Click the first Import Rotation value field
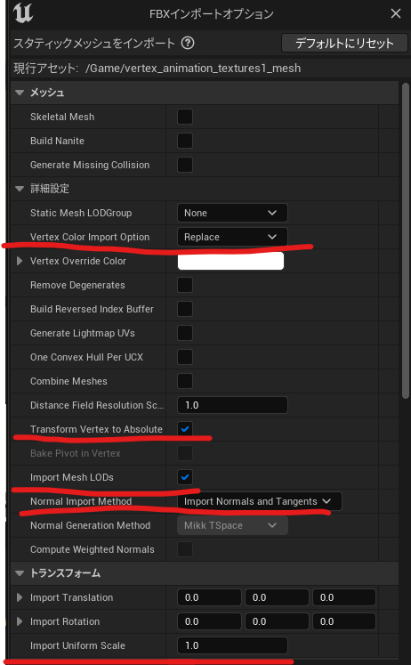This screenshot has height=665, width=411. point(209,621)
